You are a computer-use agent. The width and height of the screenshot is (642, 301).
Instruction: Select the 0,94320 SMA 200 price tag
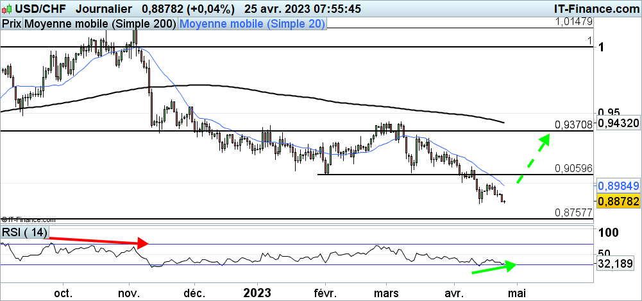click(x=618, y=123)
